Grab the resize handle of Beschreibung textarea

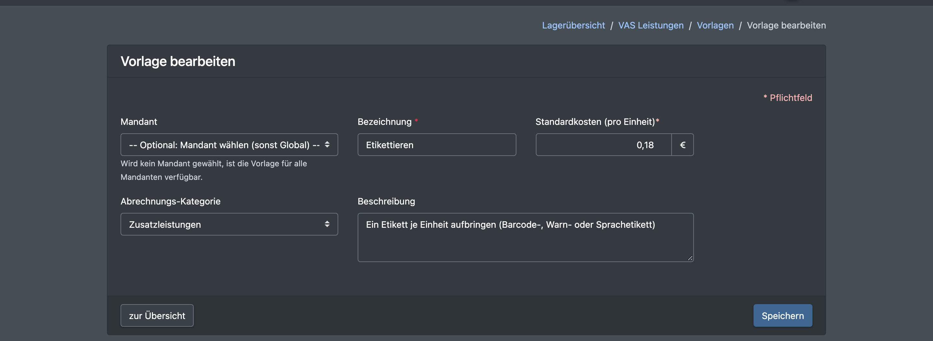690,258
